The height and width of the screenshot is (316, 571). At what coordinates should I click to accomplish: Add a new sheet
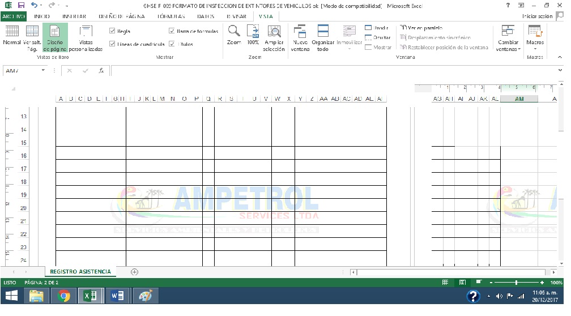pos(134,272)
